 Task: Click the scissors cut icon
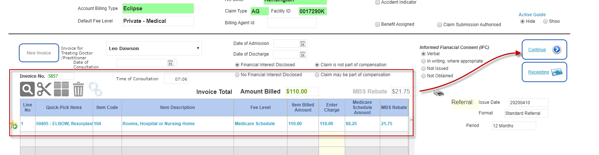click(x=44, y=89)
